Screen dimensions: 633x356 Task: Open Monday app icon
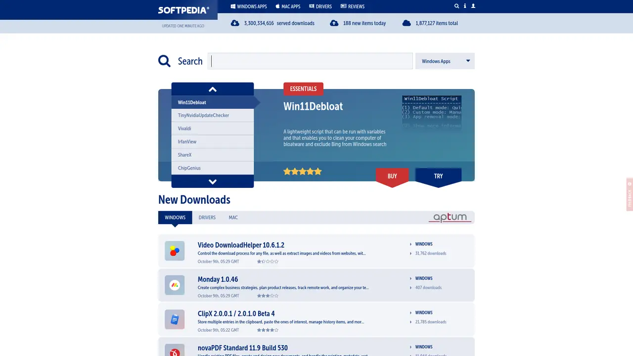[x=175, y=285]
